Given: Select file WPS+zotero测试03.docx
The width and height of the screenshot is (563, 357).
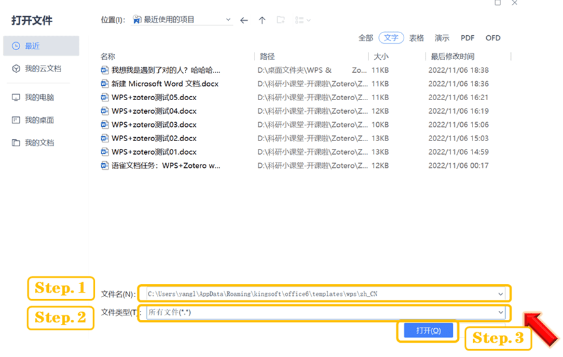Looking at the screenshot, I should (154, 125).
